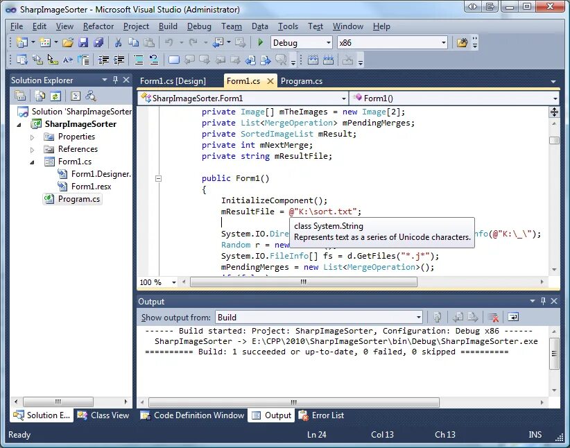Expand the Properties node in Solution Explorer
570x448 pixels.
33,137
